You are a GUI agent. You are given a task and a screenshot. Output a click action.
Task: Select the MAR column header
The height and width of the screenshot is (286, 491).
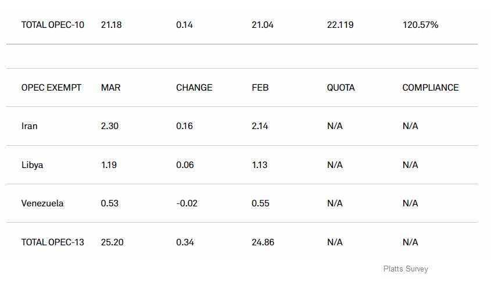pos(110,87)
